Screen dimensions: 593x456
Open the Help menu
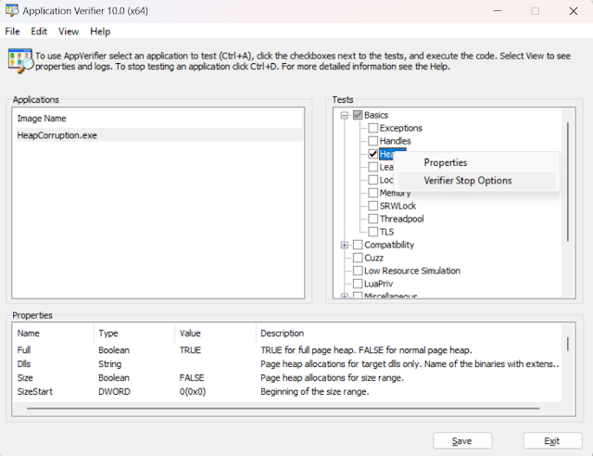pyautogui.click(x=100, y=32)
